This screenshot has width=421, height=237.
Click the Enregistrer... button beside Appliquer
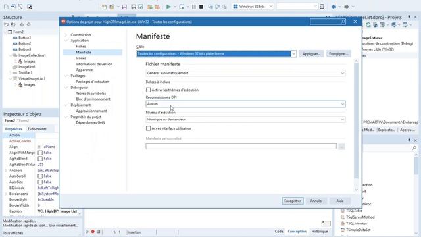(338, 54)
